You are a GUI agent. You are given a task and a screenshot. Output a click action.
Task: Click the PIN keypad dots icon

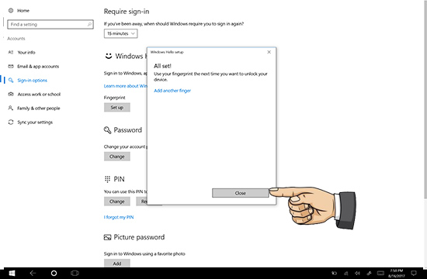[x=107, y=179]
